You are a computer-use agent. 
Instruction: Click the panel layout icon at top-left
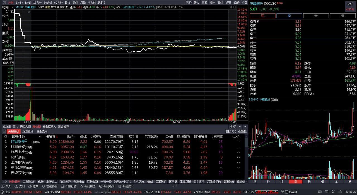[4, 2]
